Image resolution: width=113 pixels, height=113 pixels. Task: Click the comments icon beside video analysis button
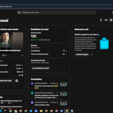(x=17, y=81)
